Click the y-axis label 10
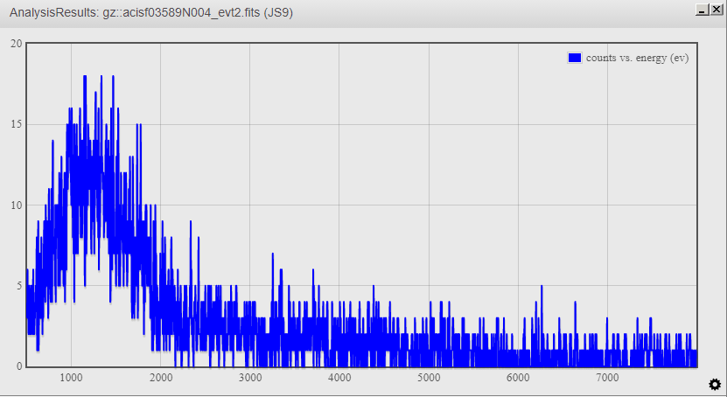The height and width of the screenshot is (397, 727). [x=17, y=205]
